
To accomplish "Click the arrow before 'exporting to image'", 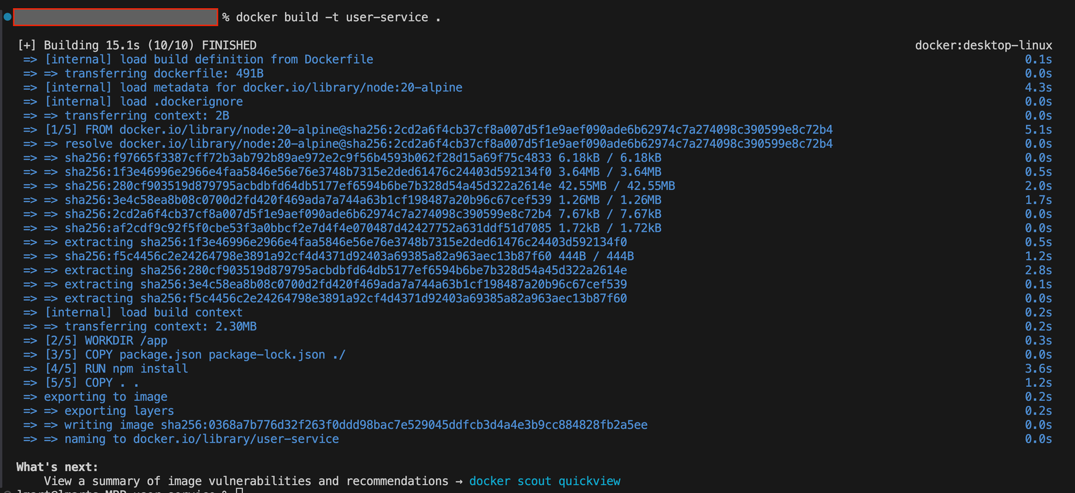I will [30, 397].
